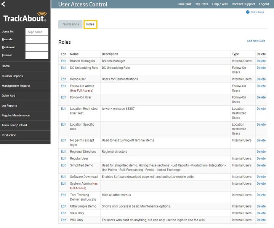The image size is (274, 228).
Task: Select the Roles tab
Action: point(90,24)
